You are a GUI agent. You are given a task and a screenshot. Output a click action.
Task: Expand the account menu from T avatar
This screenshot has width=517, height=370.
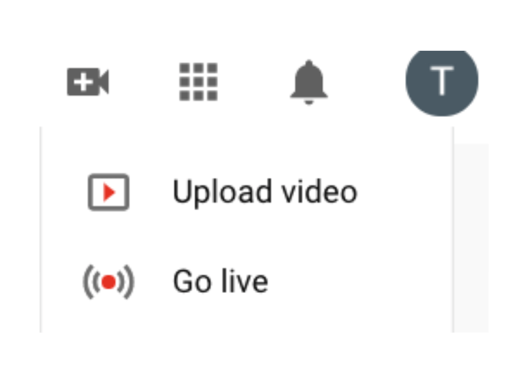click(x=442, y=82)
